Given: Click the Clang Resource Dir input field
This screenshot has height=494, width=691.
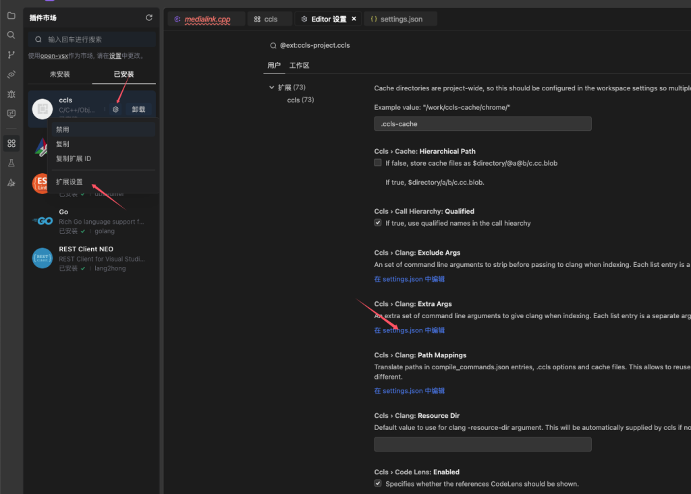Looking at the screenshot, I should [x=482, y=444].
